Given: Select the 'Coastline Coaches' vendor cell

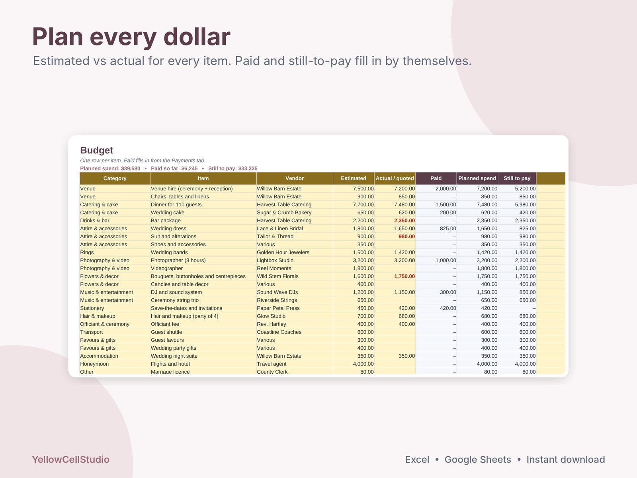Looking at the screenshot, I should click(295, 332).
